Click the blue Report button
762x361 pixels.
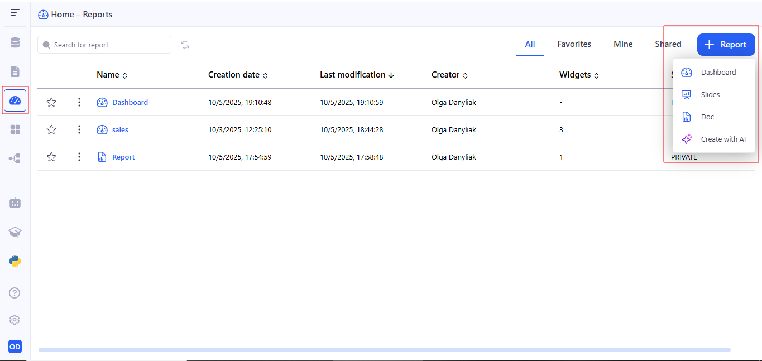(726, 45)
